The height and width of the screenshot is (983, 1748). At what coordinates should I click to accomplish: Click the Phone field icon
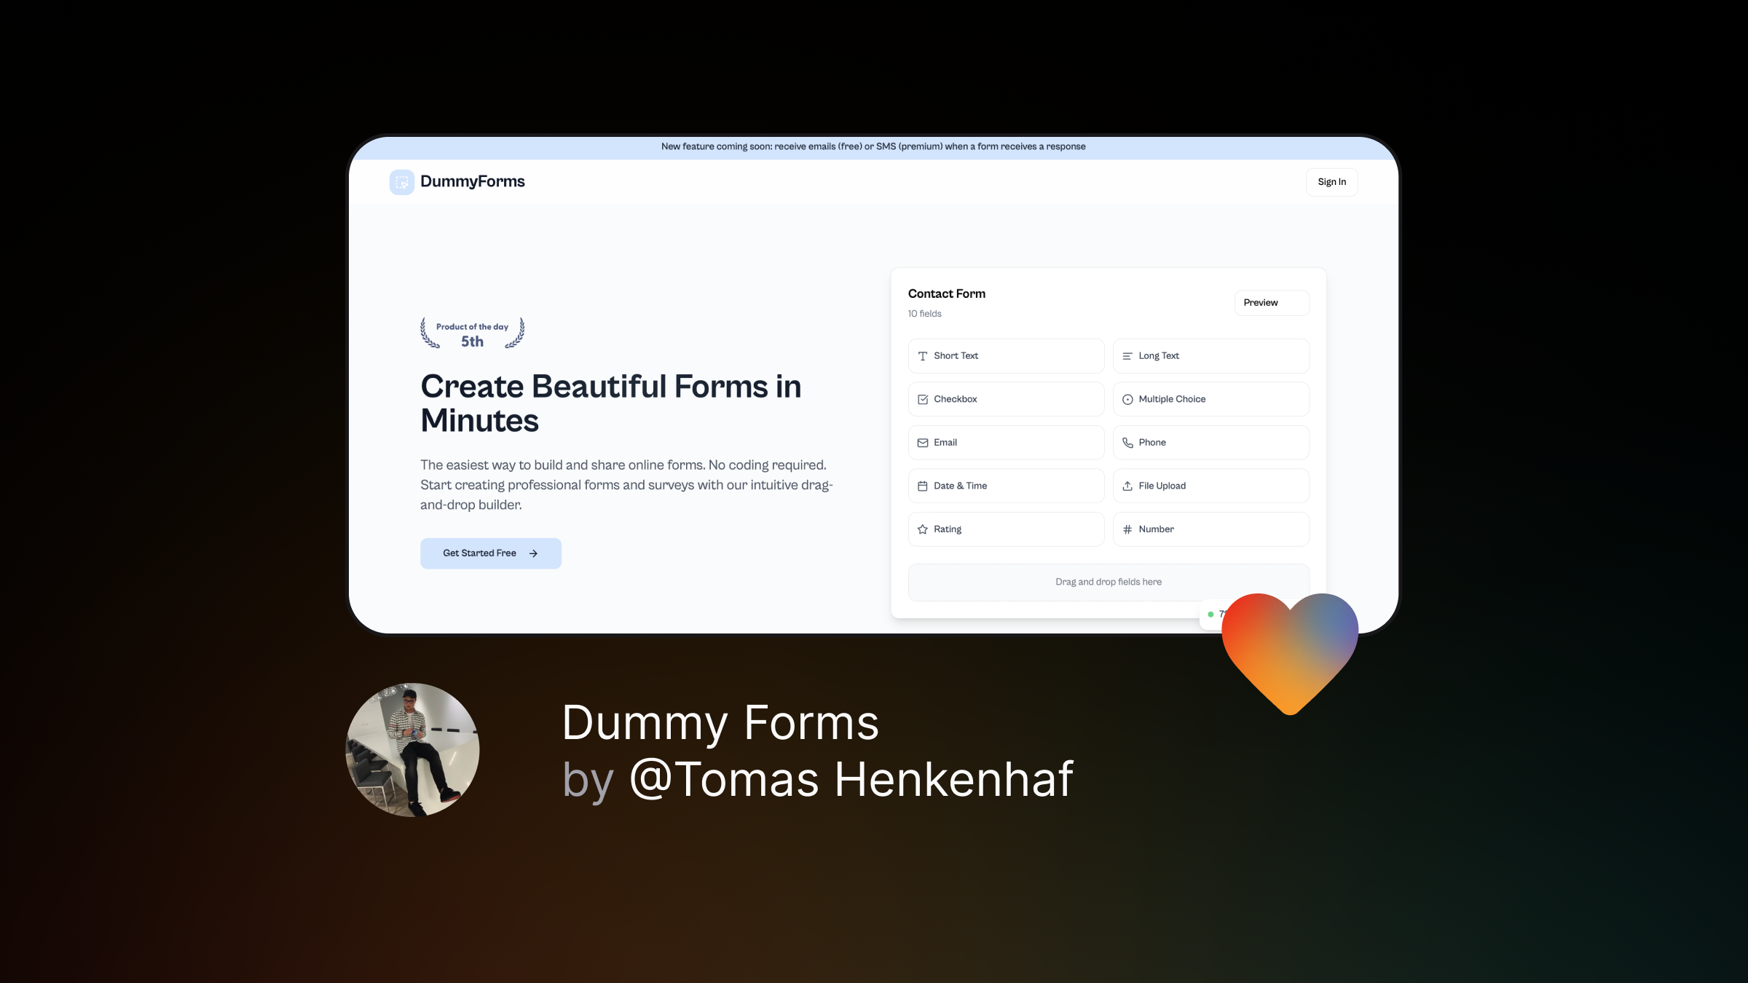(1126, 442)
